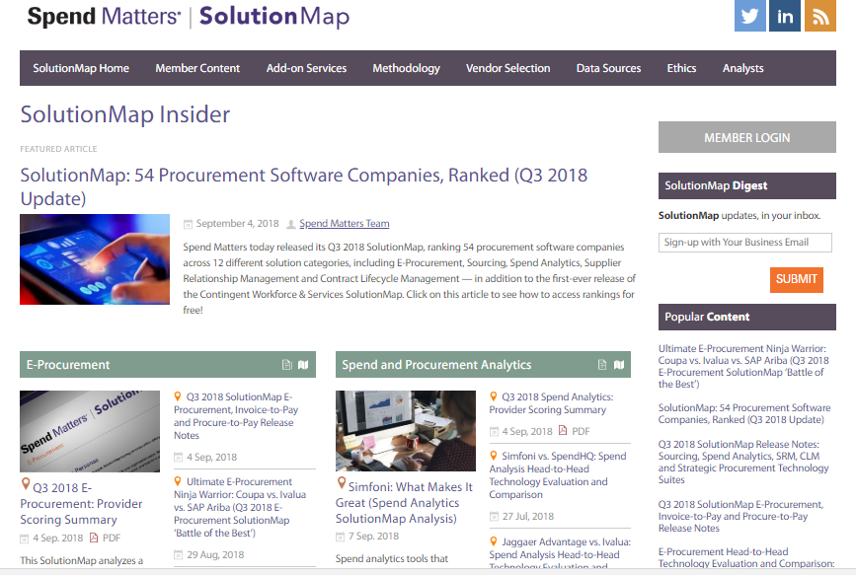Go to the Methodology page

tap(406, 68)
